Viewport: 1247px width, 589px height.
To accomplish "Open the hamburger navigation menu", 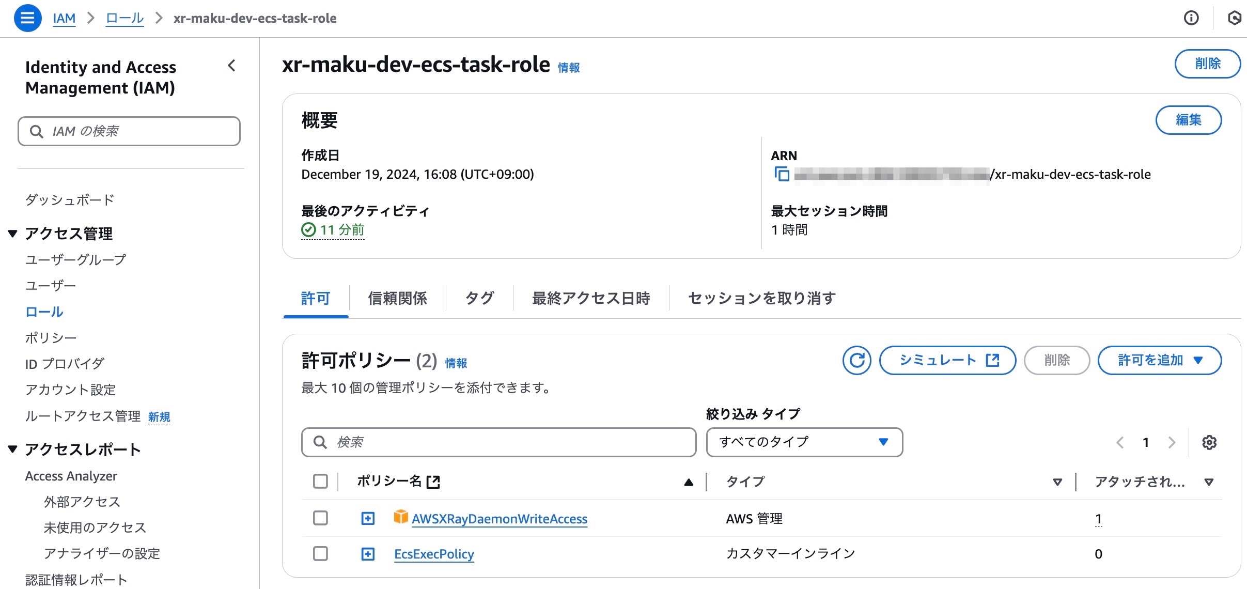I will point(27,18).
